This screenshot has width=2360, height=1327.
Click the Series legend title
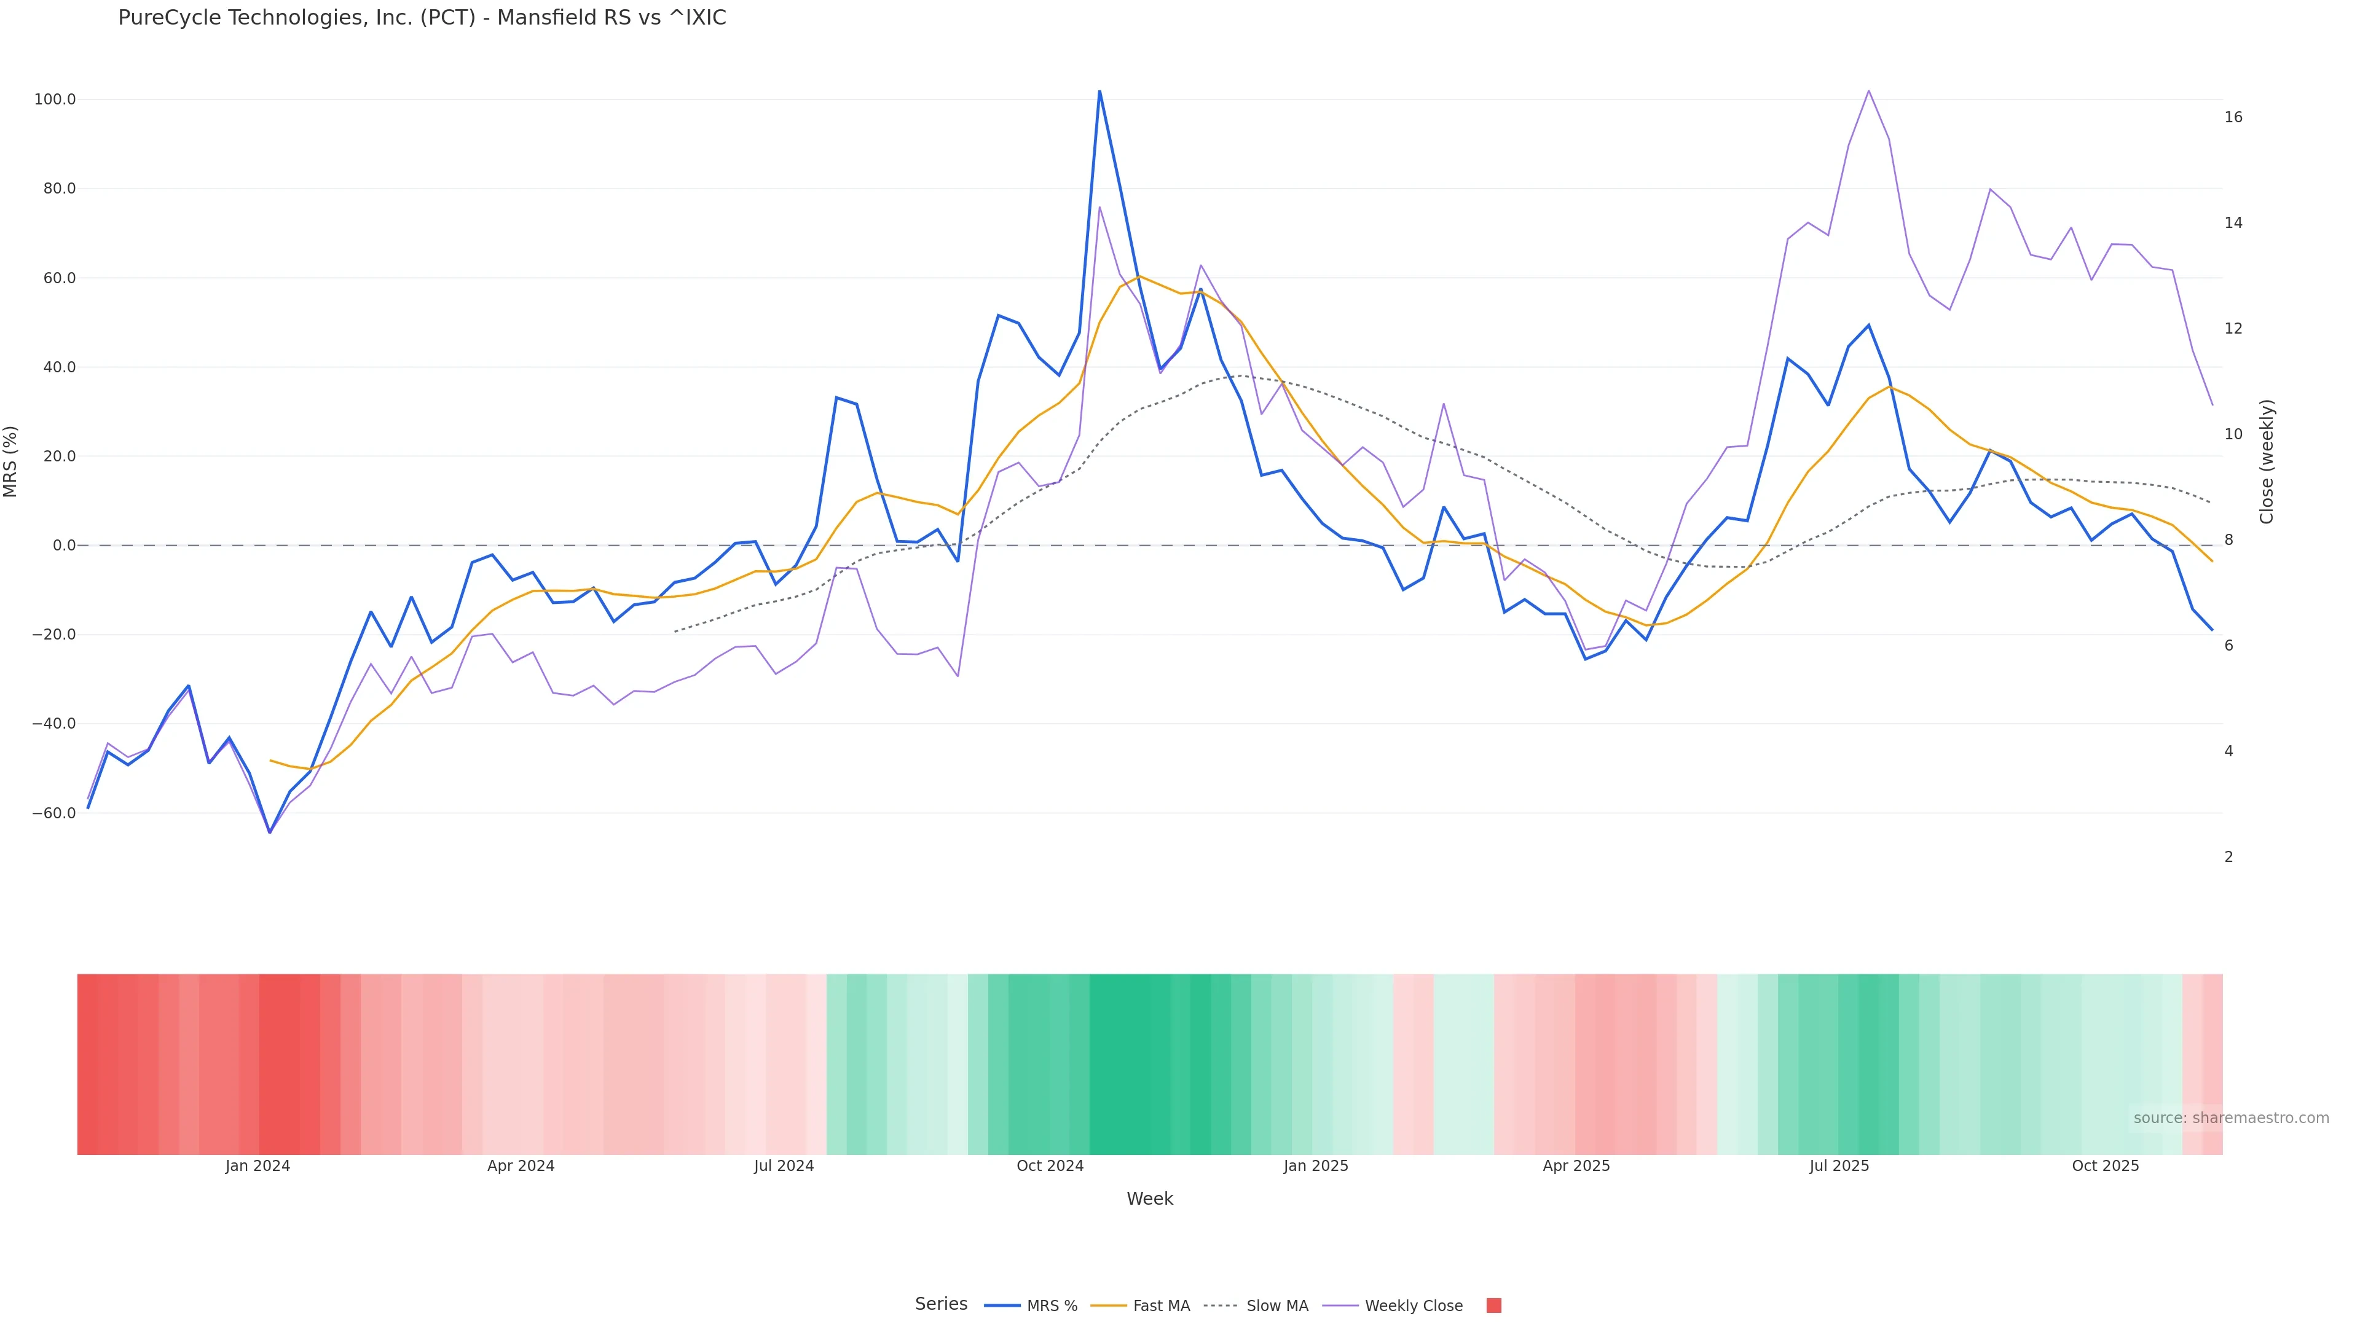[x=941, y=1304]
